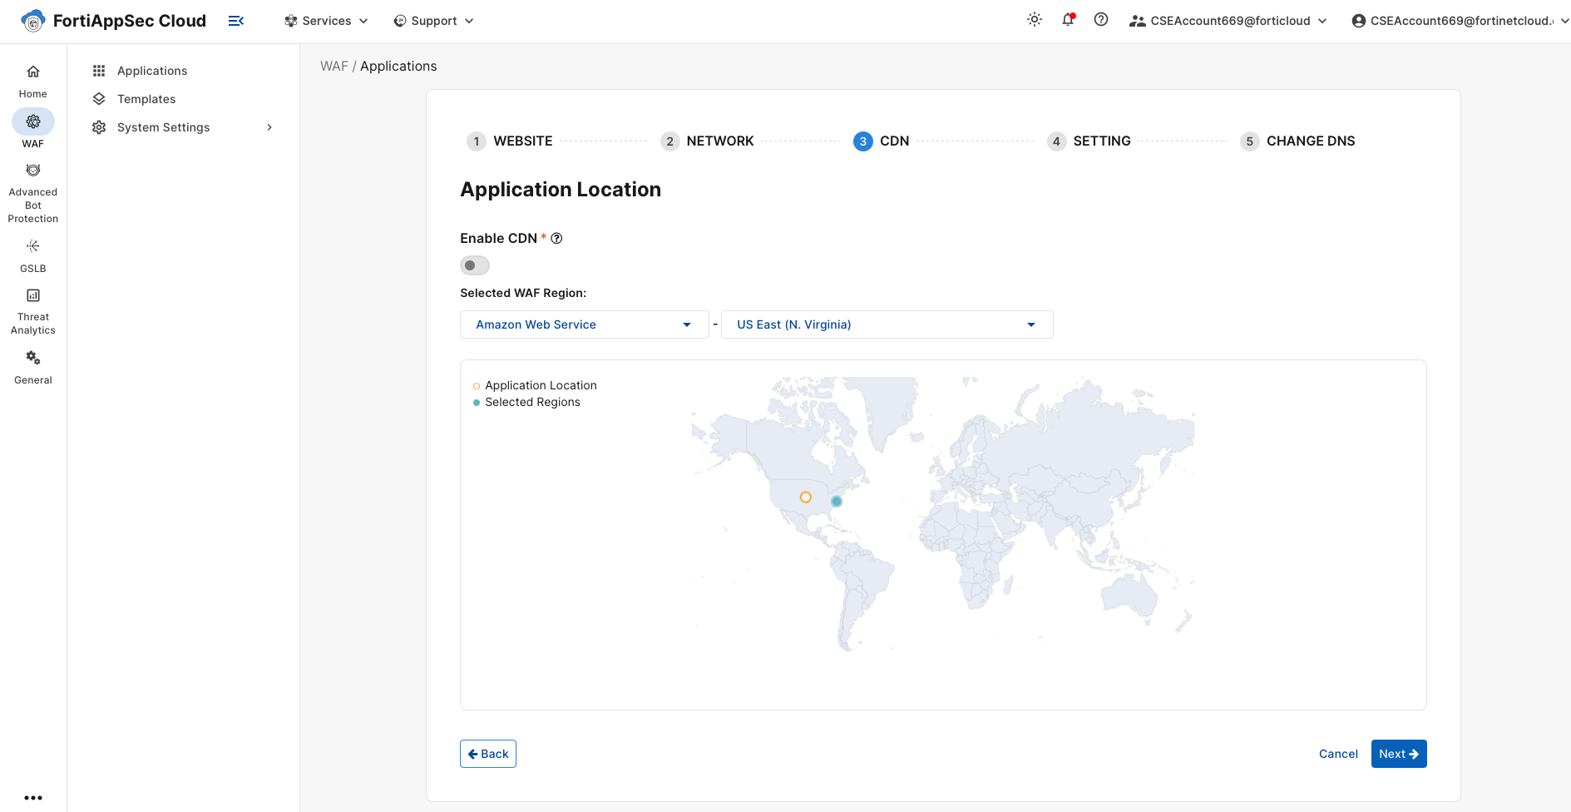Go to Home in the sidebar
This screenshot has width=1571, height=812.
click(33, 82)
